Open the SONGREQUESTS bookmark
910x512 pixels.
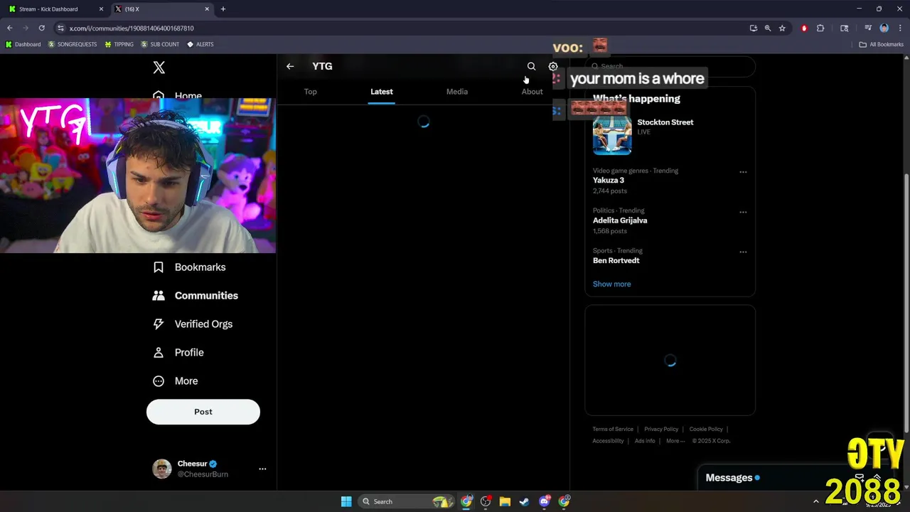coord(73,44)
